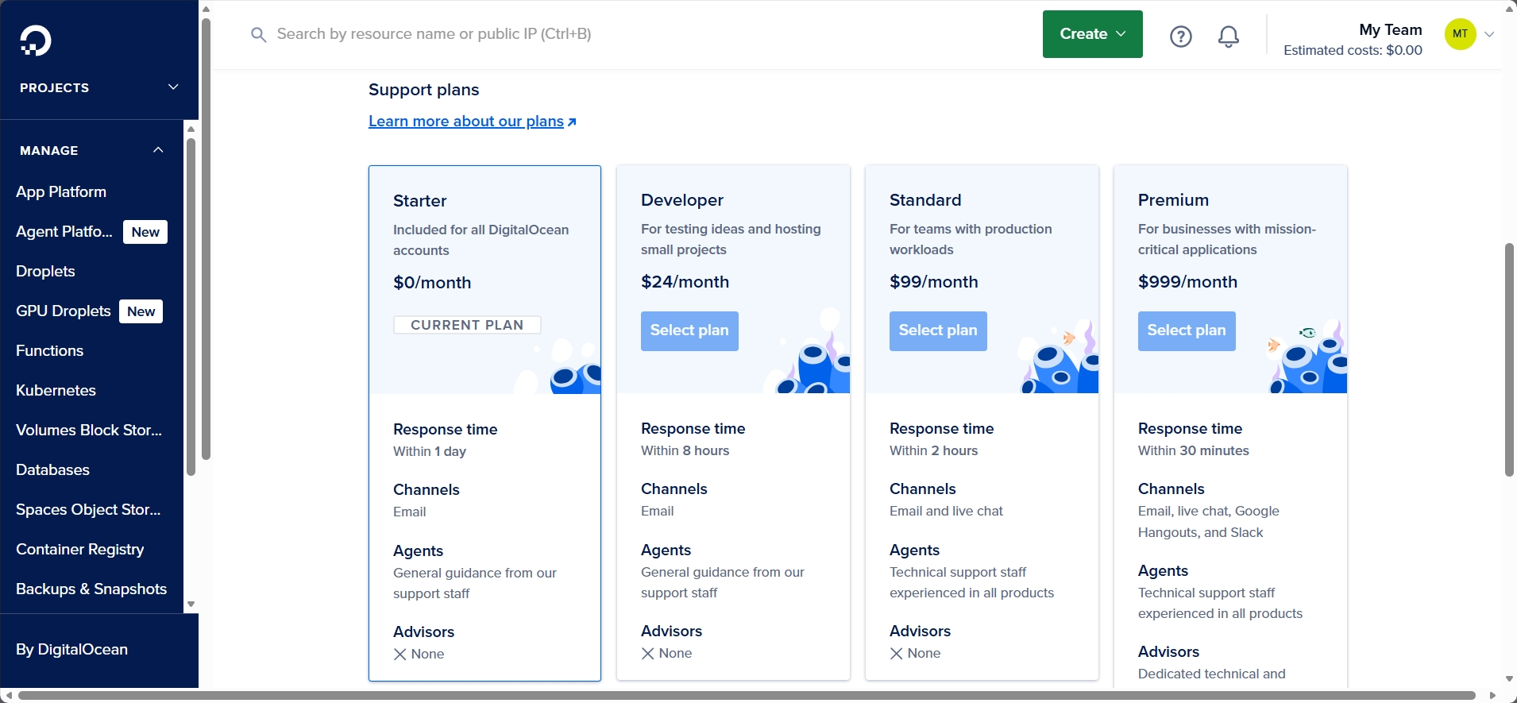Click sidebar scroll down arrow
Screen dimensions: 1517x703
[x=191, y=605]
